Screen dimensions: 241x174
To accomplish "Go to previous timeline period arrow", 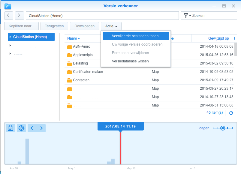I will pos(32,128).
